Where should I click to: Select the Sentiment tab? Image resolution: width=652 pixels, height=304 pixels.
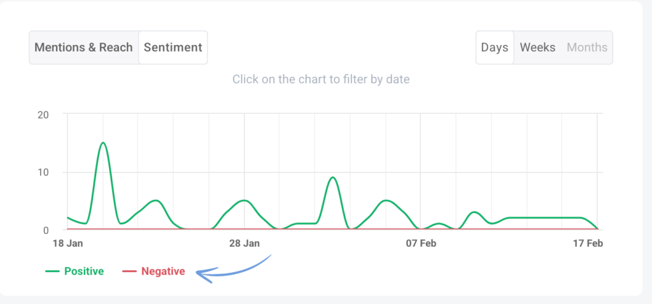click(173, 48)
